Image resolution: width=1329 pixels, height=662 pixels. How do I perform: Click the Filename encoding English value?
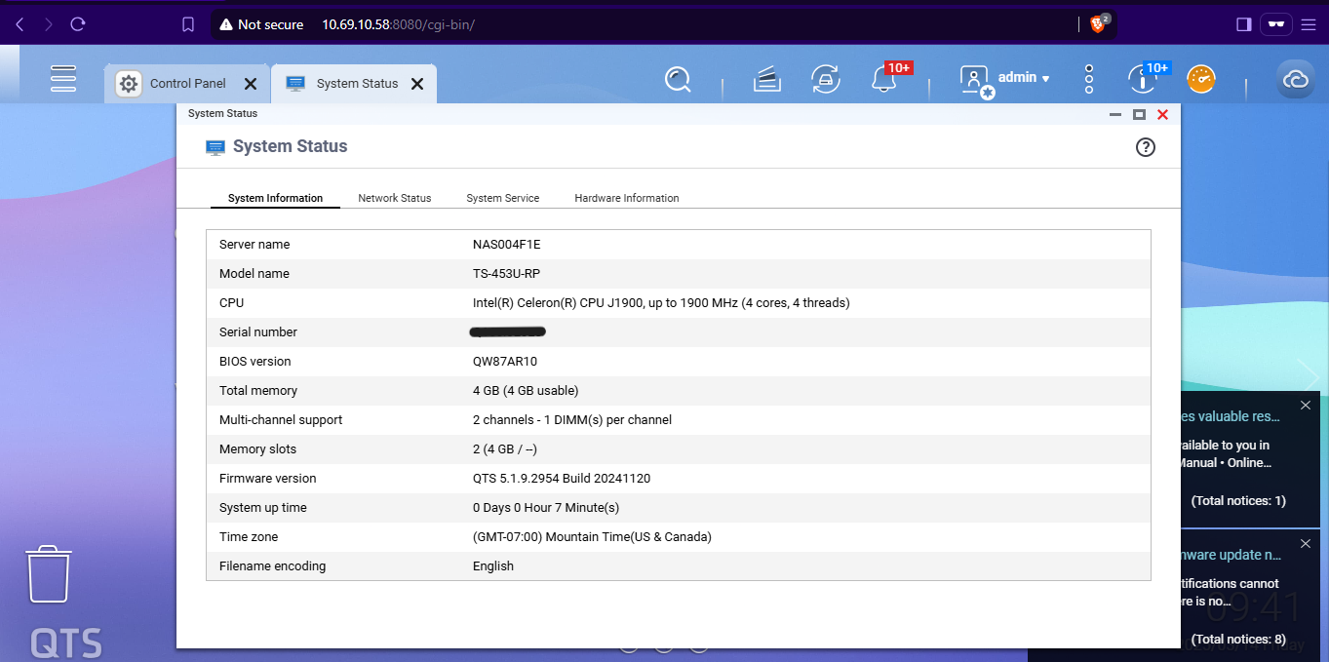click(x=493, y=566)
